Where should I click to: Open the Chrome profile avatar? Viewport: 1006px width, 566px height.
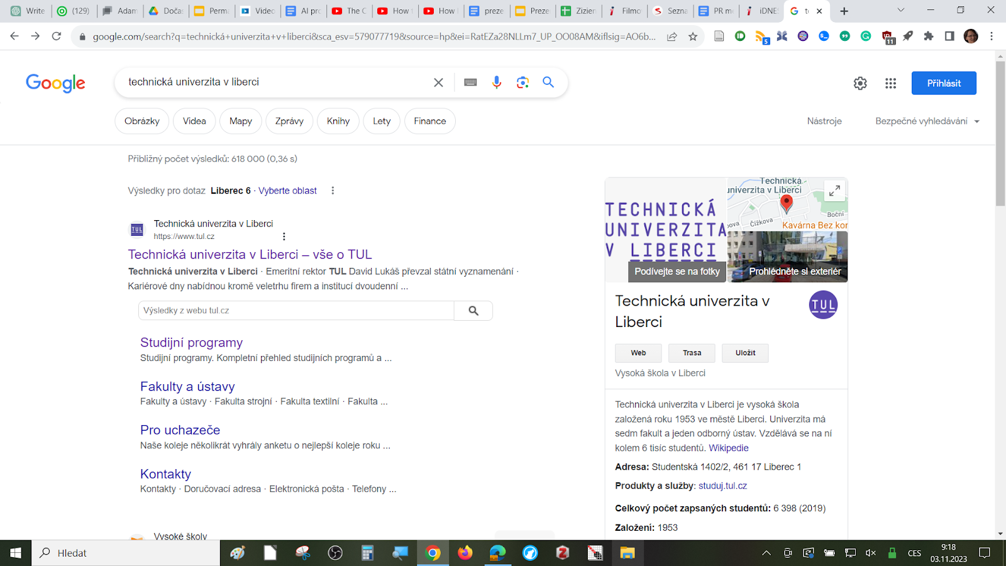971,36
